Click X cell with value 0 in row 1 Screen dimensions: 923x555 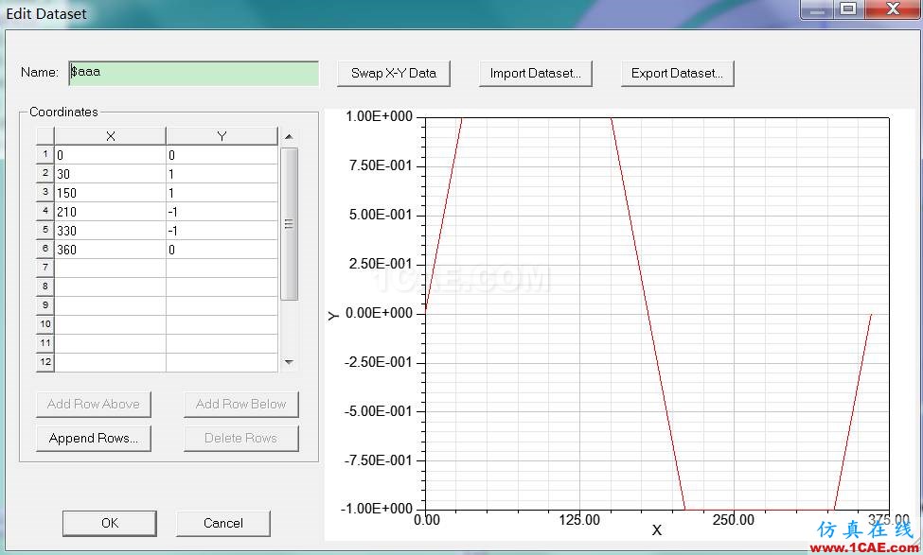pos(110,155)
